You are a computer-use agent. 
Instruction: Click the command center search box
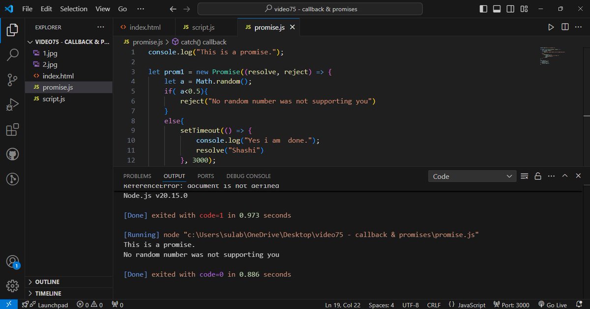point(310,9)
